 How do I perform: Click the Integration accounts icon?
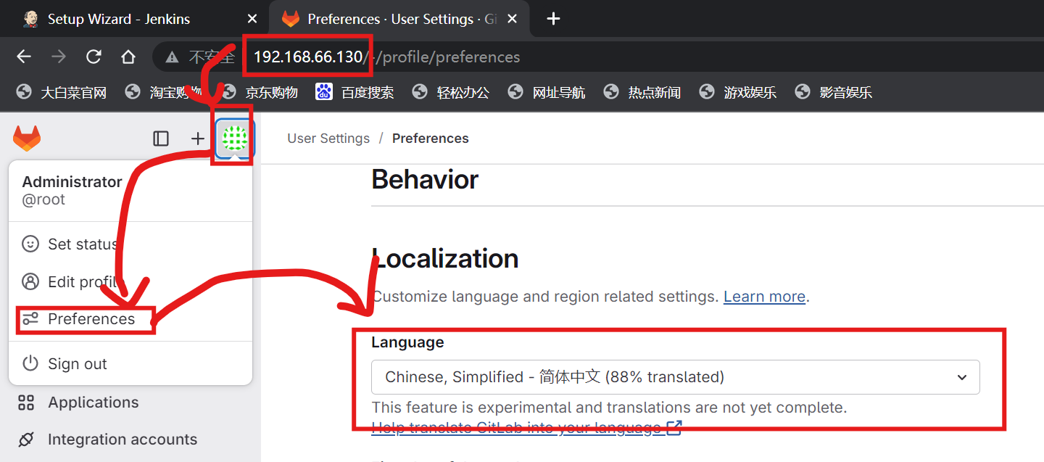click(x=26, y=440)
